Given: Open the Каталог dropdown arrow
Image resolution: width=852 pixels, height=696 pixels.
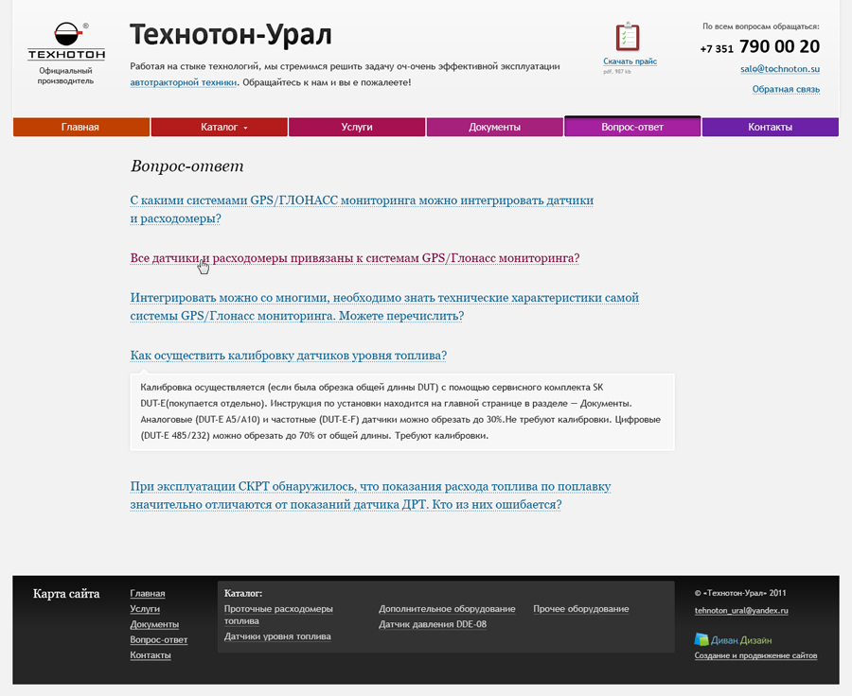Looking at the screenshot, I should (245, 128).
